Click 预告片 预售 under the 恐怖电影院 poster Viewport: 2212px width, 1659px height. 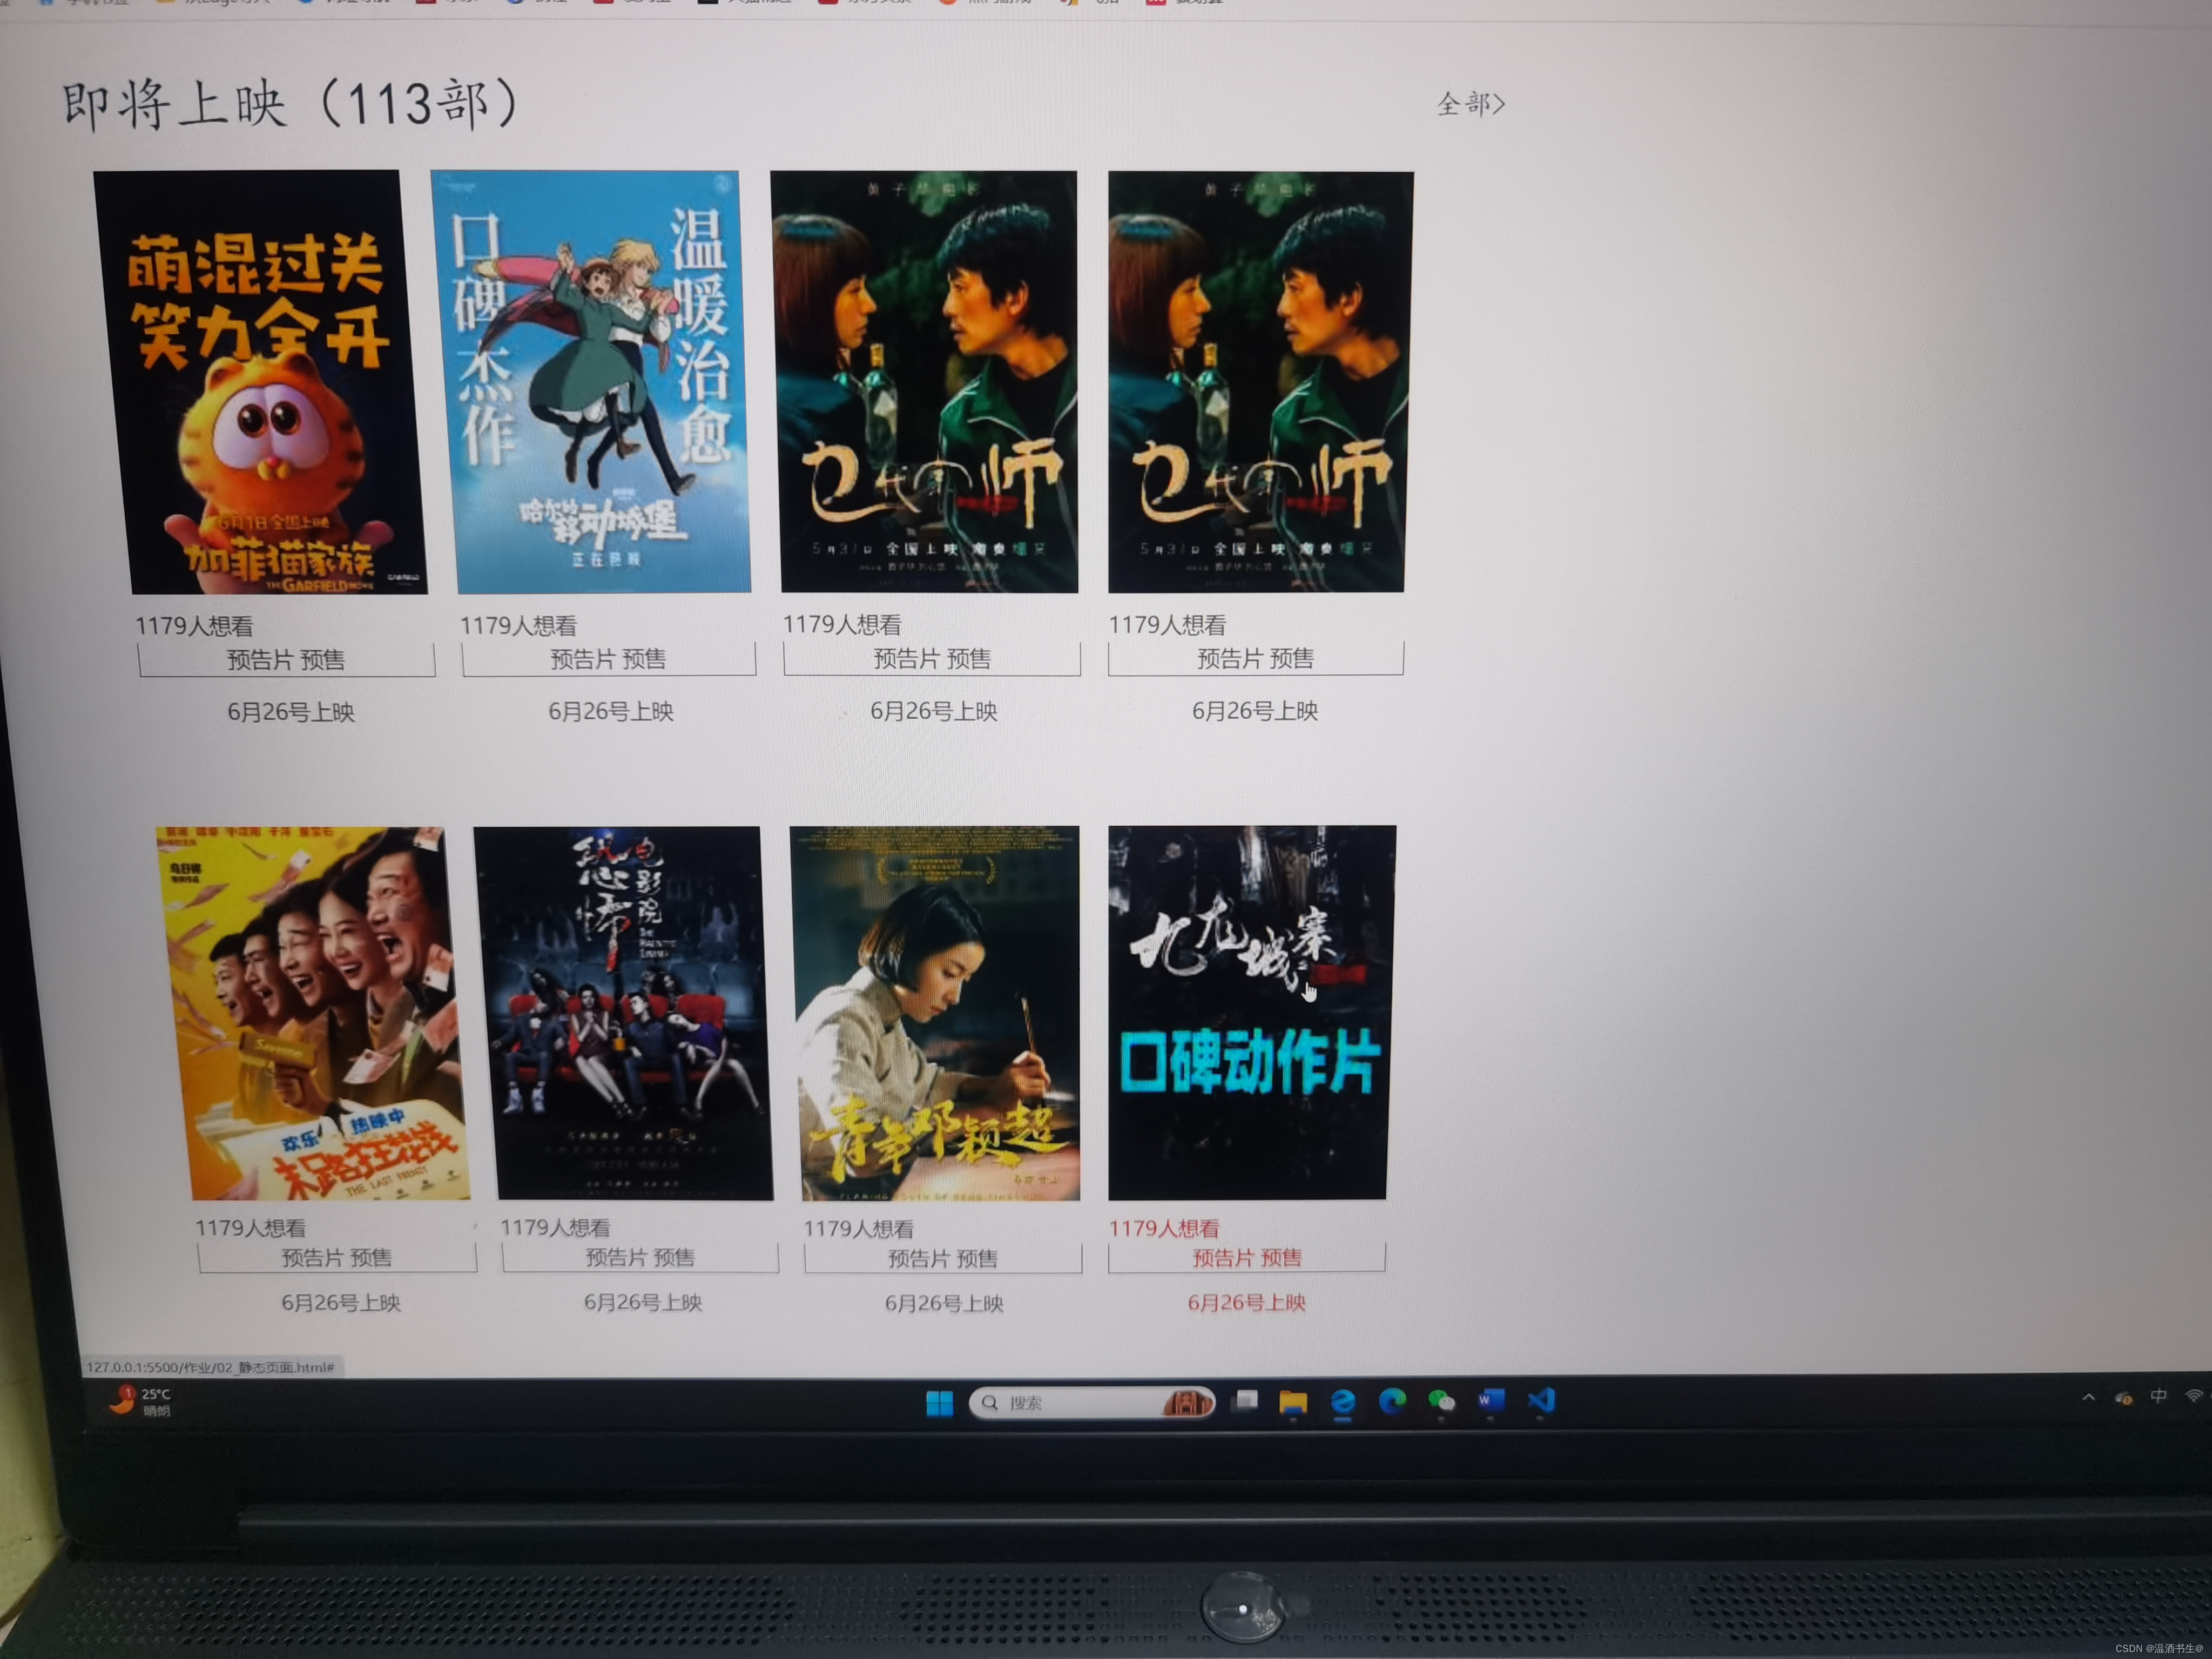click(x=640, y=1258)
